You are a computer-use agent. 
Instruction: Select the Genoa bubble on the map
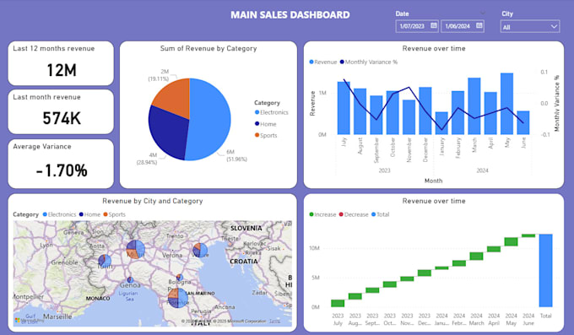tap(130, 279)
